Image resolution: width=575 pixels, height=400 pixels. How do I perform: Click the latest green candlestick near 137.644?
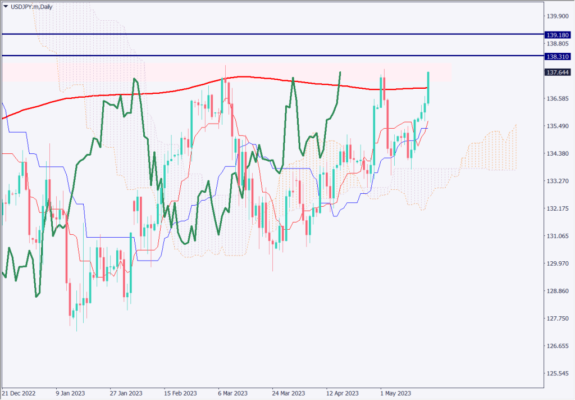click(x=428, y=87)
